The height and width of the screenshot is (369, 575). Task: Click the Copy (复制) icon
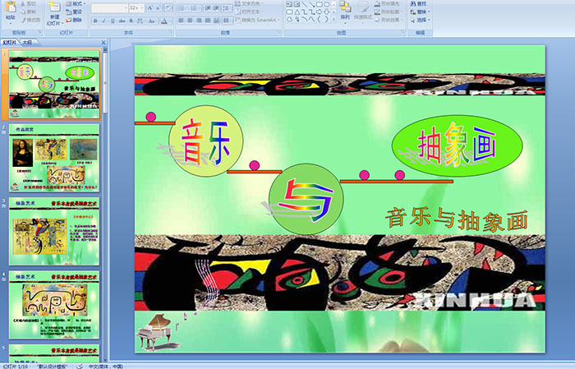(x=23, y=12)
